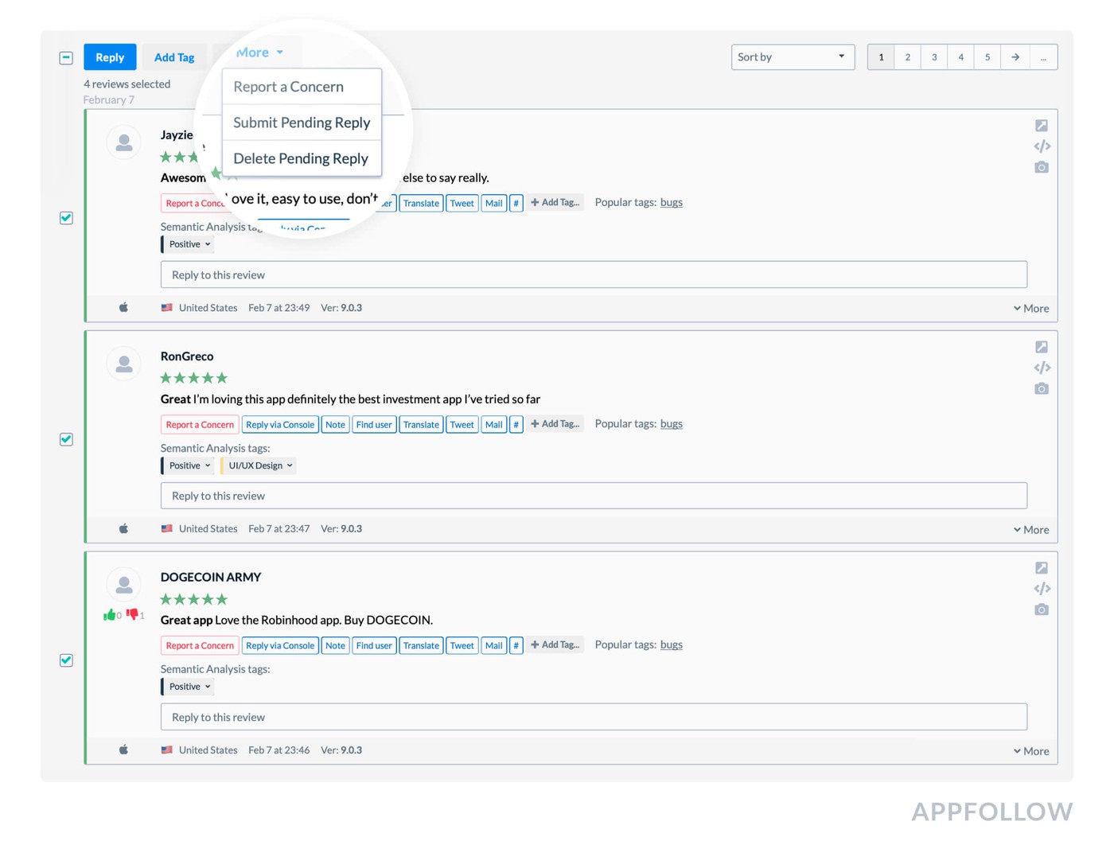
Task: Click the next page arrow in pagination
Action: [x=1015, y=57]
